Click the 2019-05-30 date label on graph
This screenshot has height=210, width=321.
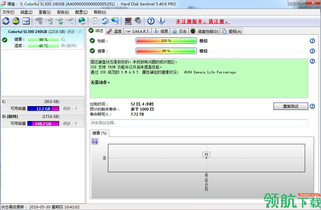pos(206,182)
